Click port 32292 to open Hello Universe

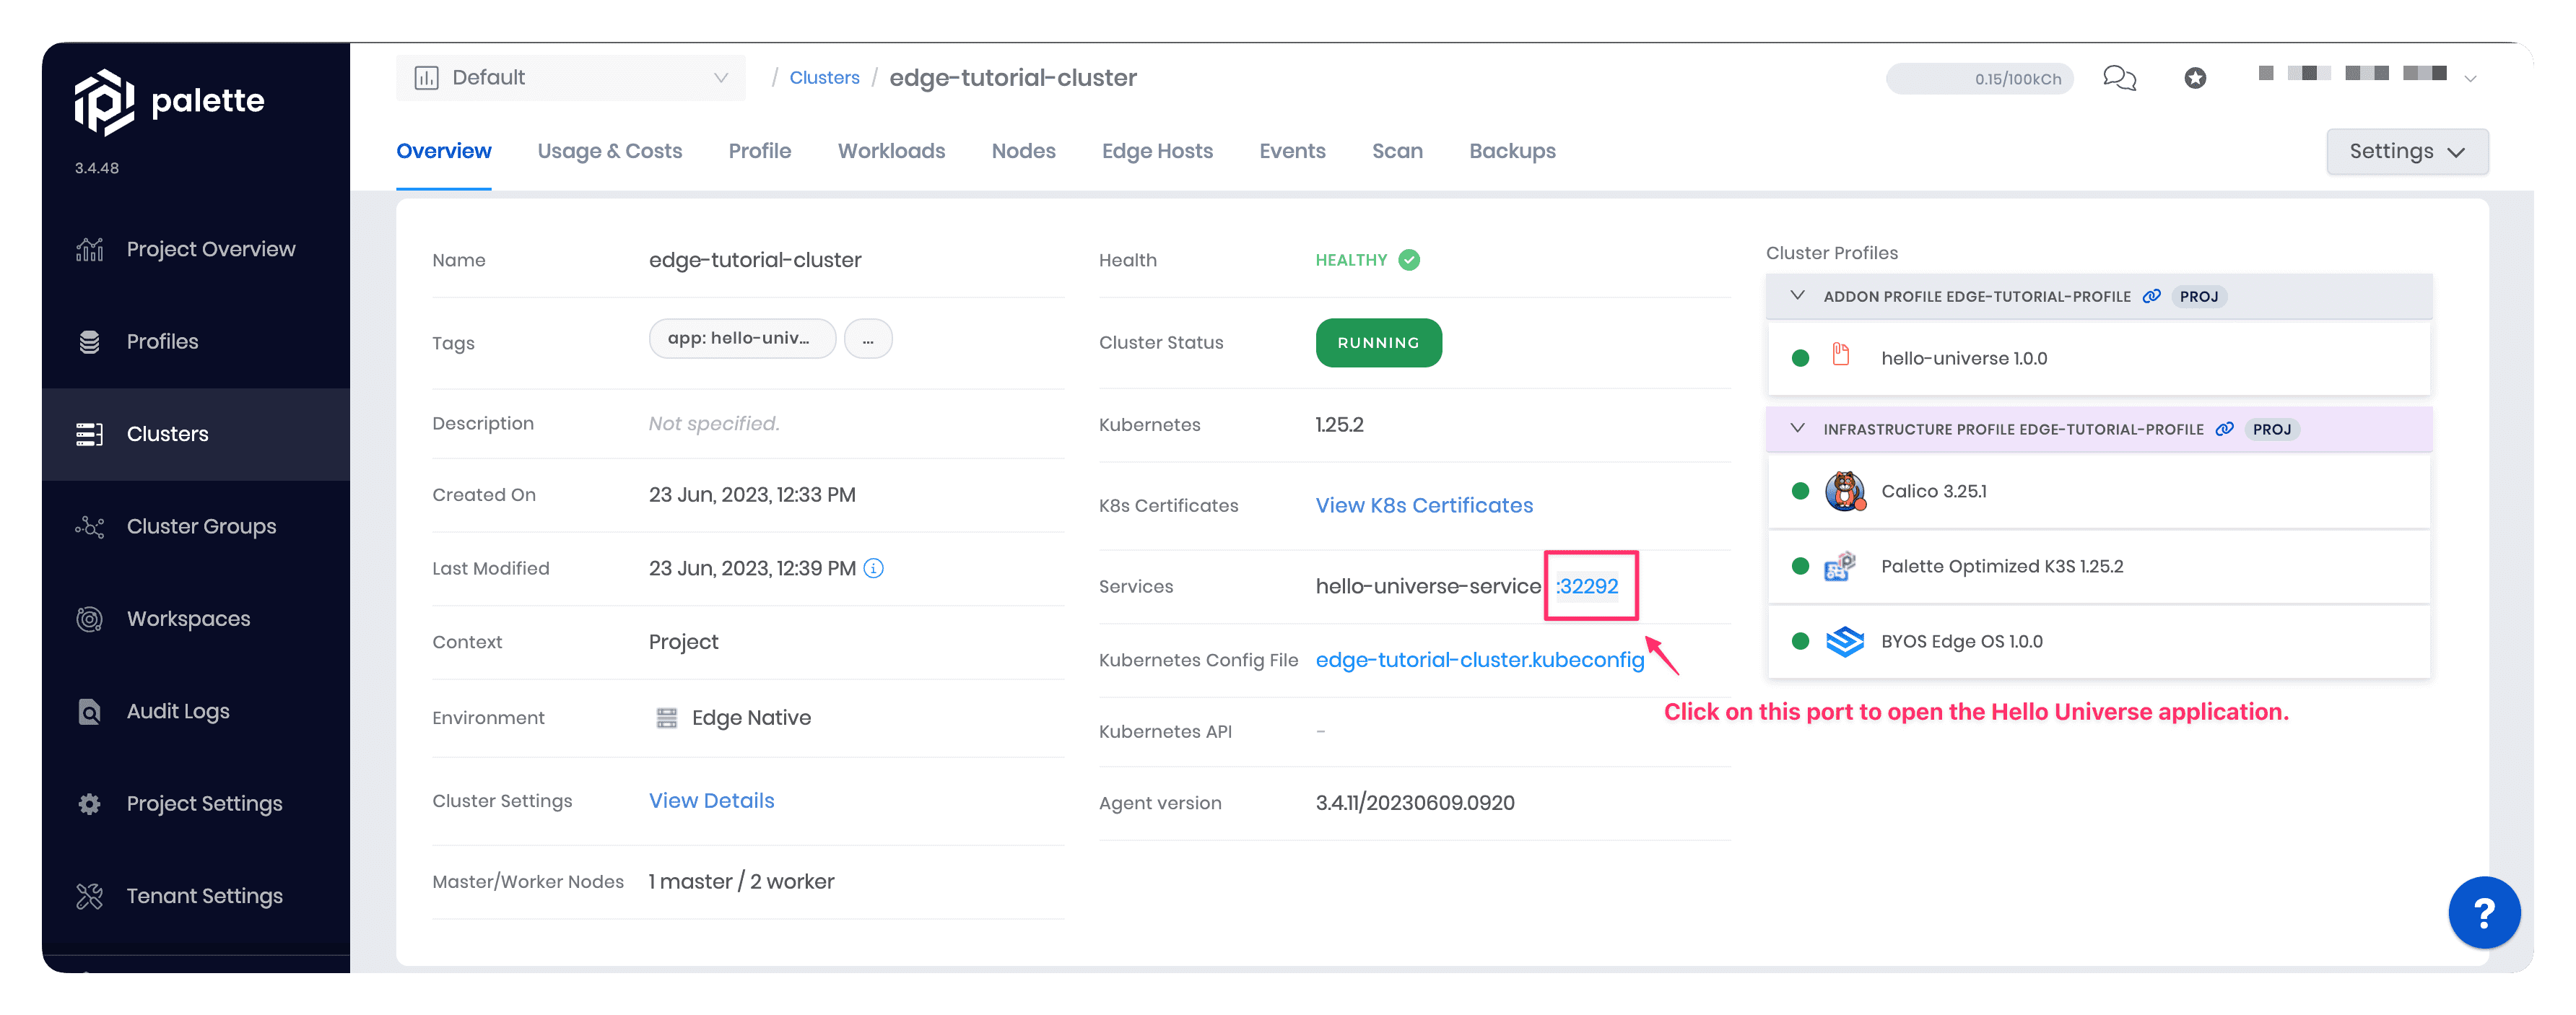(x=1585, y=586)
